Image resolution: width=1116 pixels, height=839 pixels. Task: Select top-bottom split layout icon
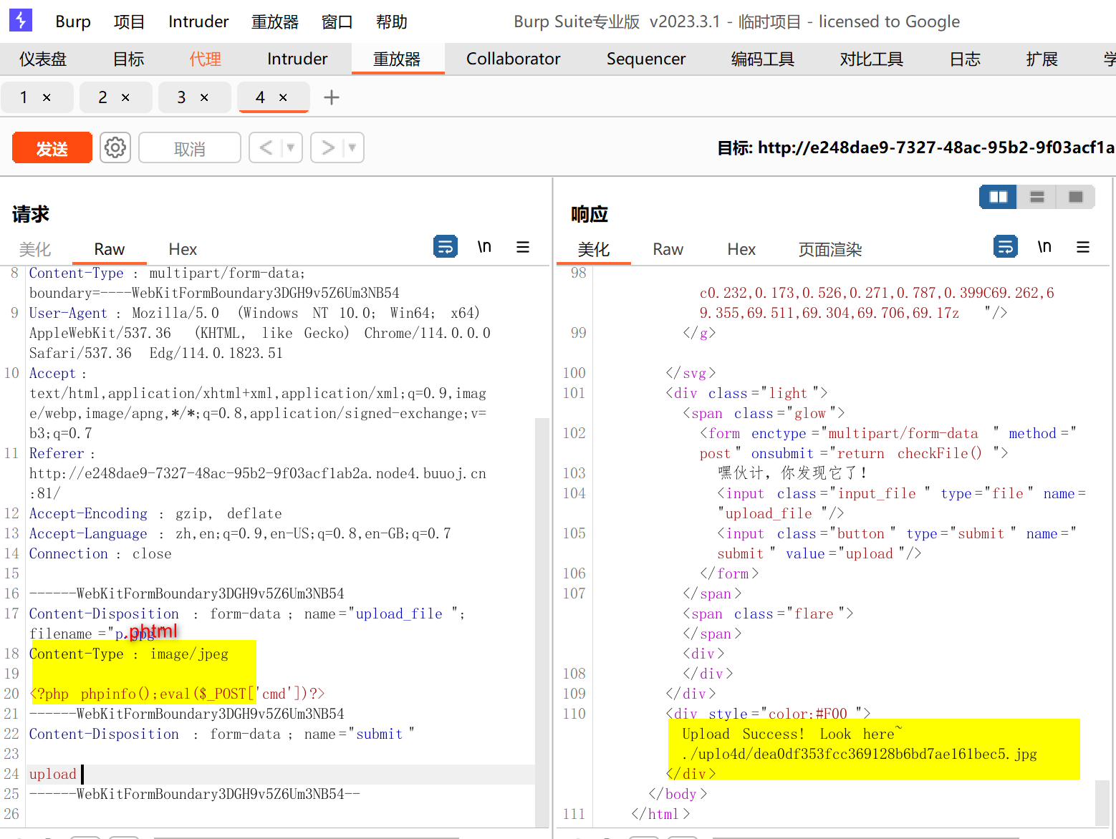[x=1036, y=197]
